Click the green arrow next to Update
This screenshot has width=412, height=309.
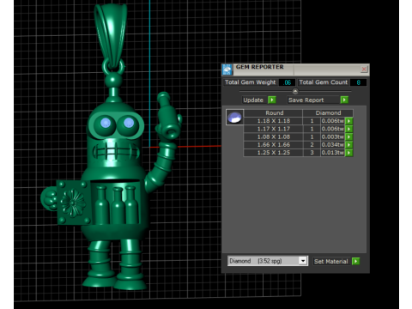(272, 100)
